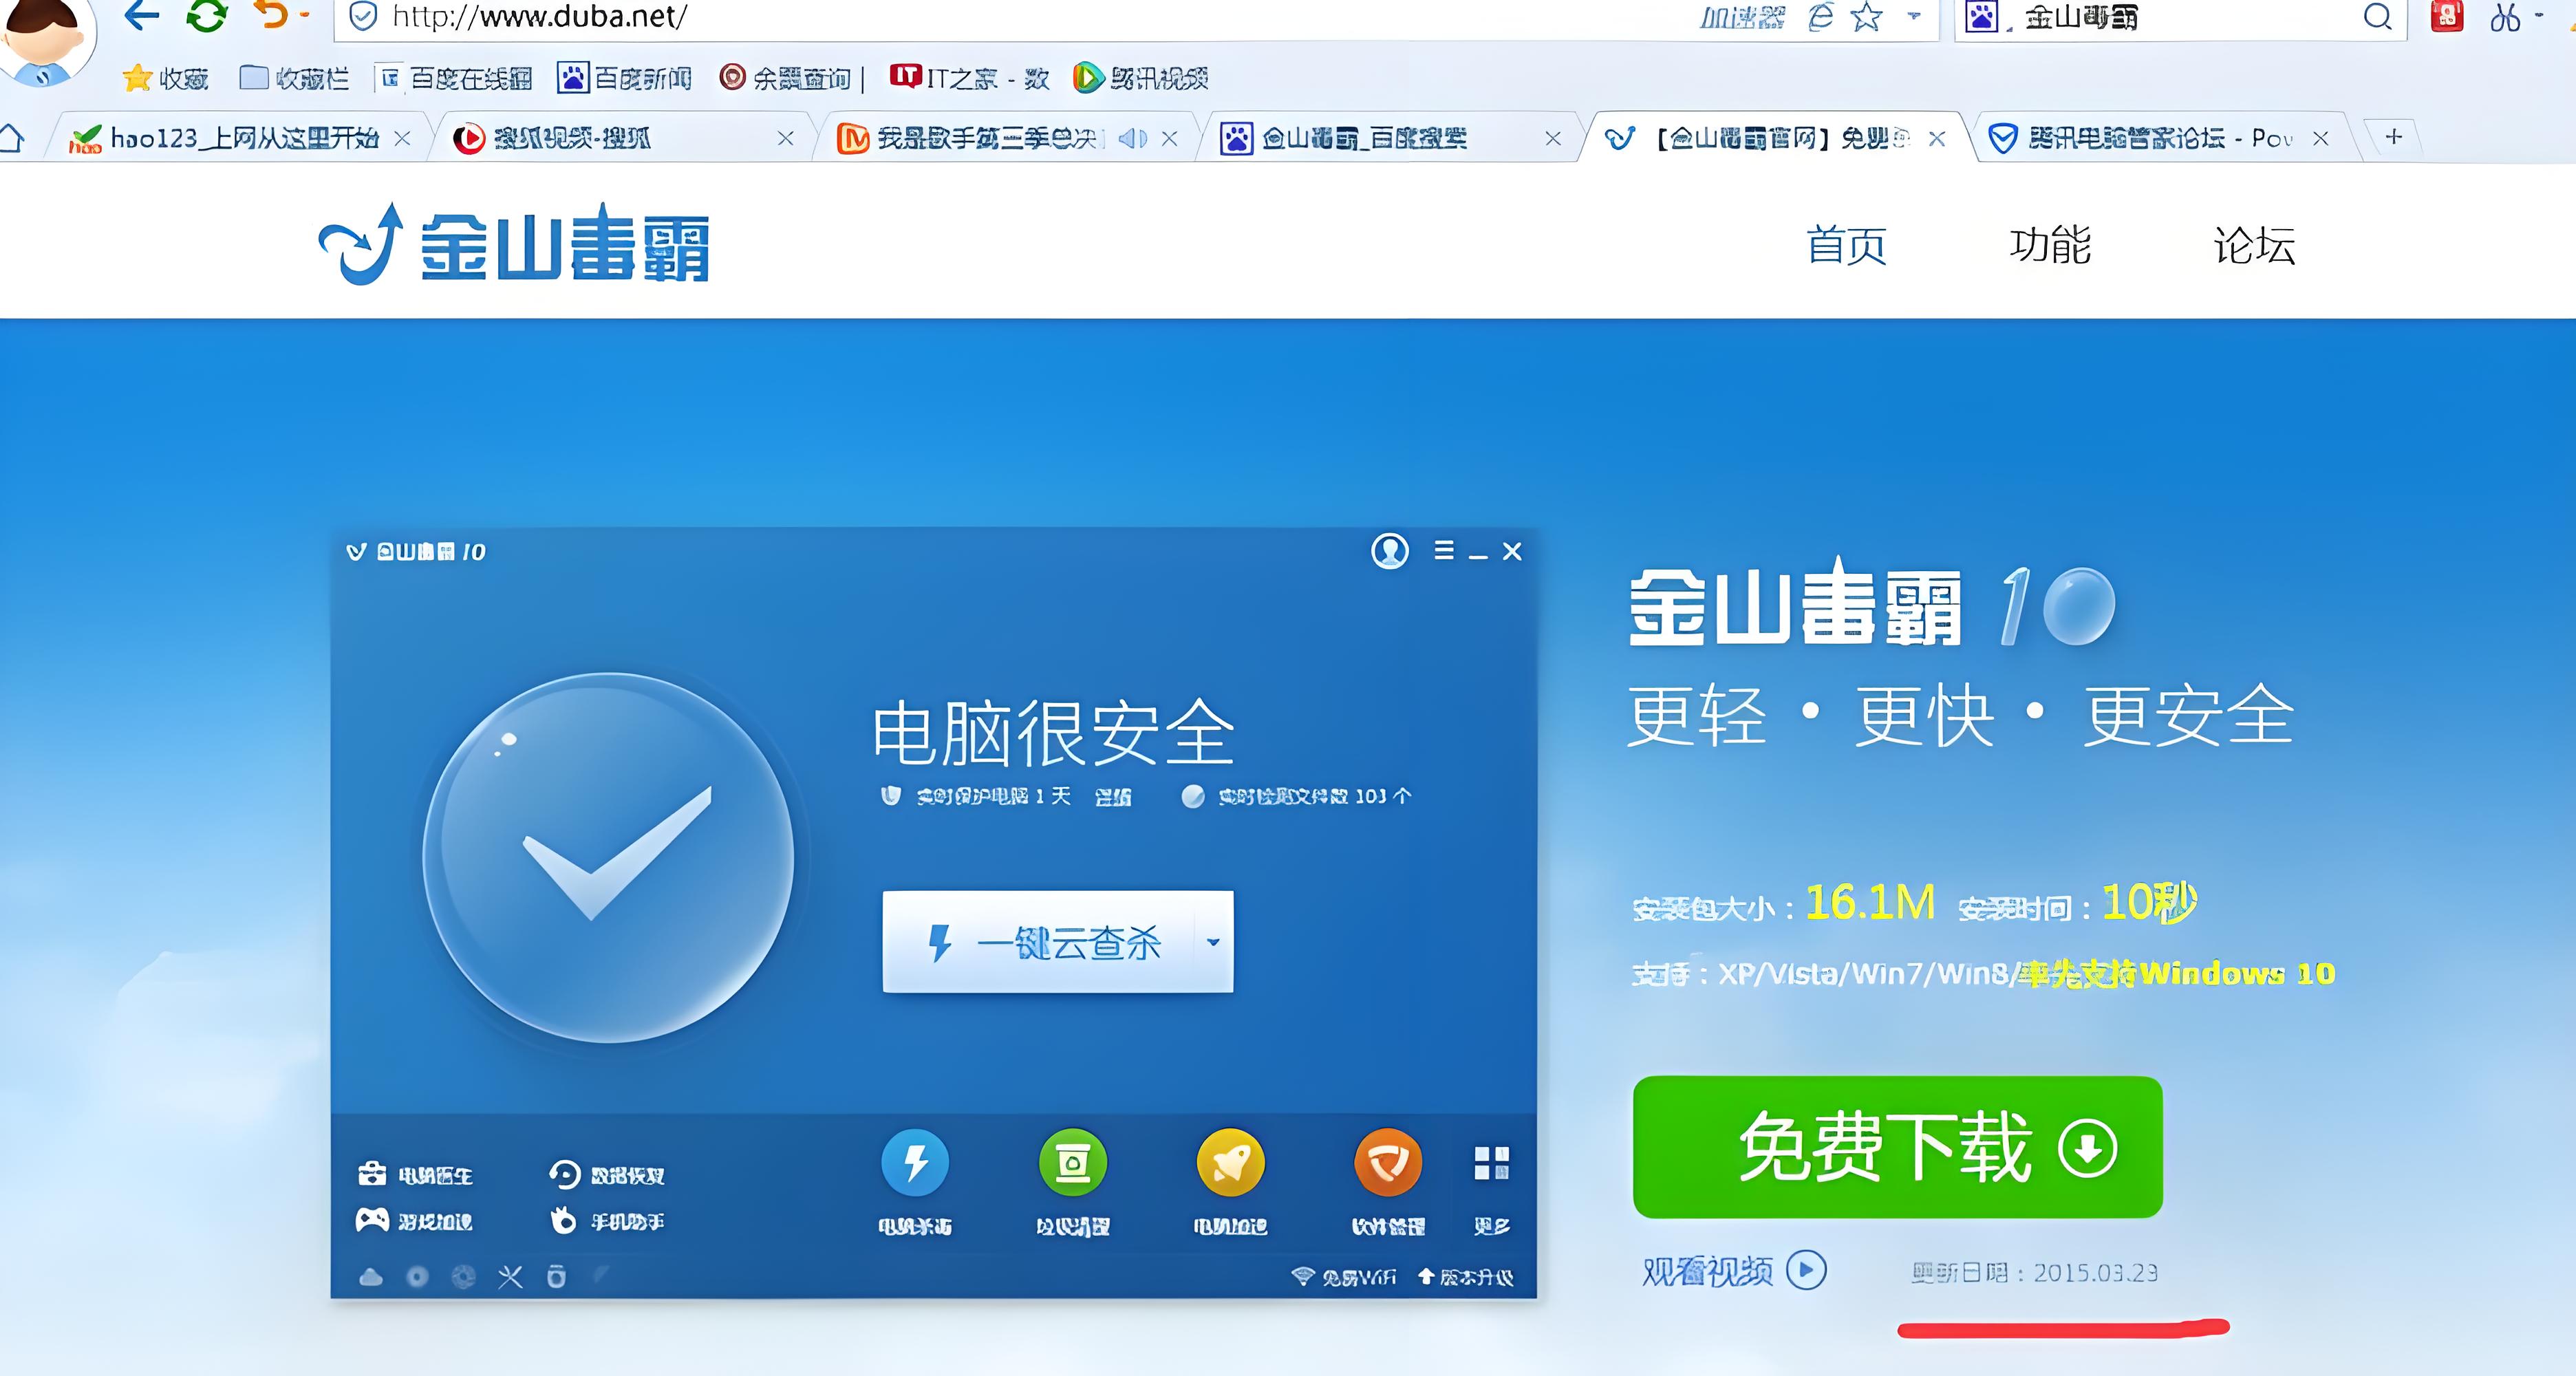Close the 搜狐视频 tab
The width and height of the screenshot is (2576, 1376).
click(x=786, y=139)
